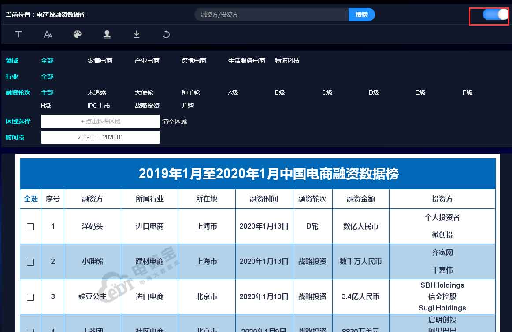Click investor 个人投资者
Viewport: 512px width, 332px height.
pos(442,217)
